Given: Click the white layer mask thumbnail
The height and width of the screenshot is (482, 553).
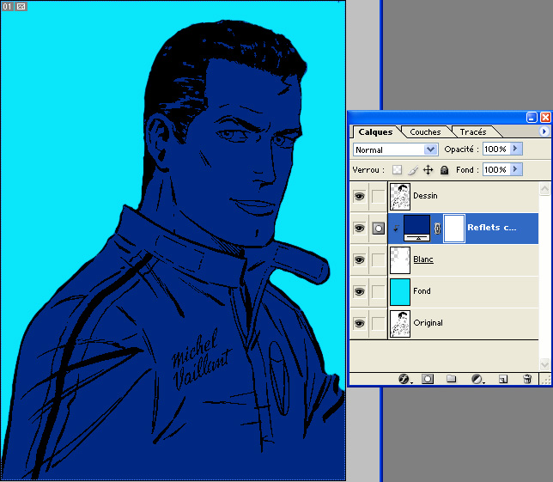Looking at the screenshot, I should (454, 229).
